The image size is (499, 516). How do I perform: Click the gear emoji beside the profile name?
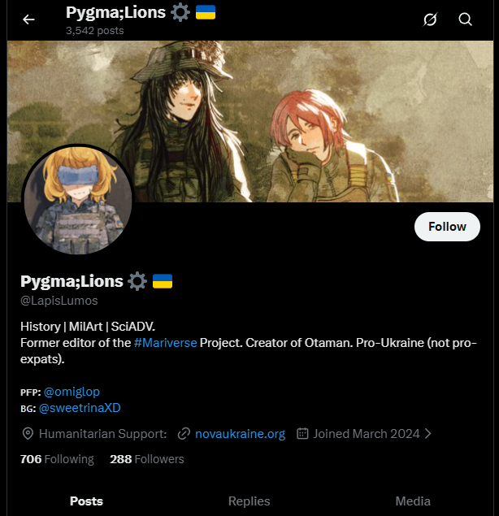[x=137, y=281]
